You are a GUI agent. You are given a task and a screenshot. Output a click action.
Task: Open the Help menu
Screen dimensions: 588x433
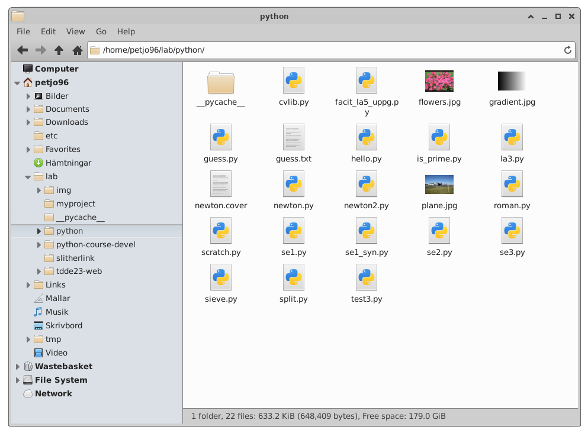coord(126,31)
